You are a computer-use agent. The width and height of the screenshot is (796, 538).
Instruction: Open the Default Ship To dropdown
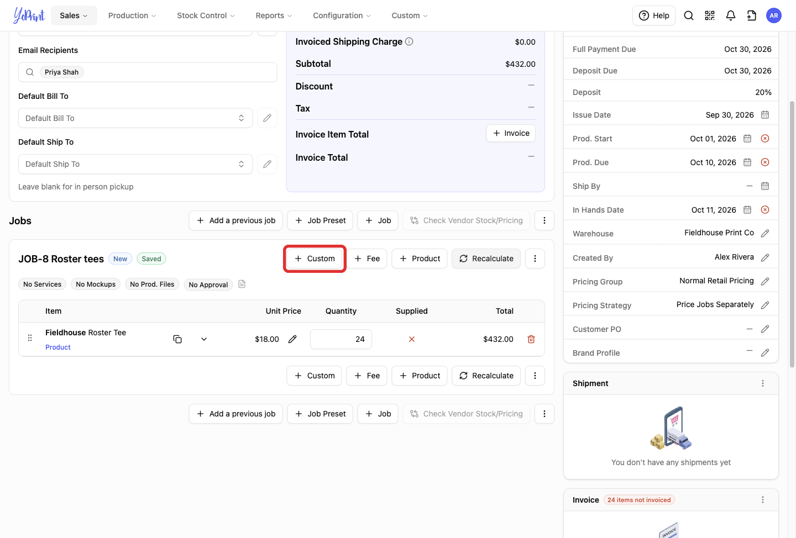[x=135, y=164]
